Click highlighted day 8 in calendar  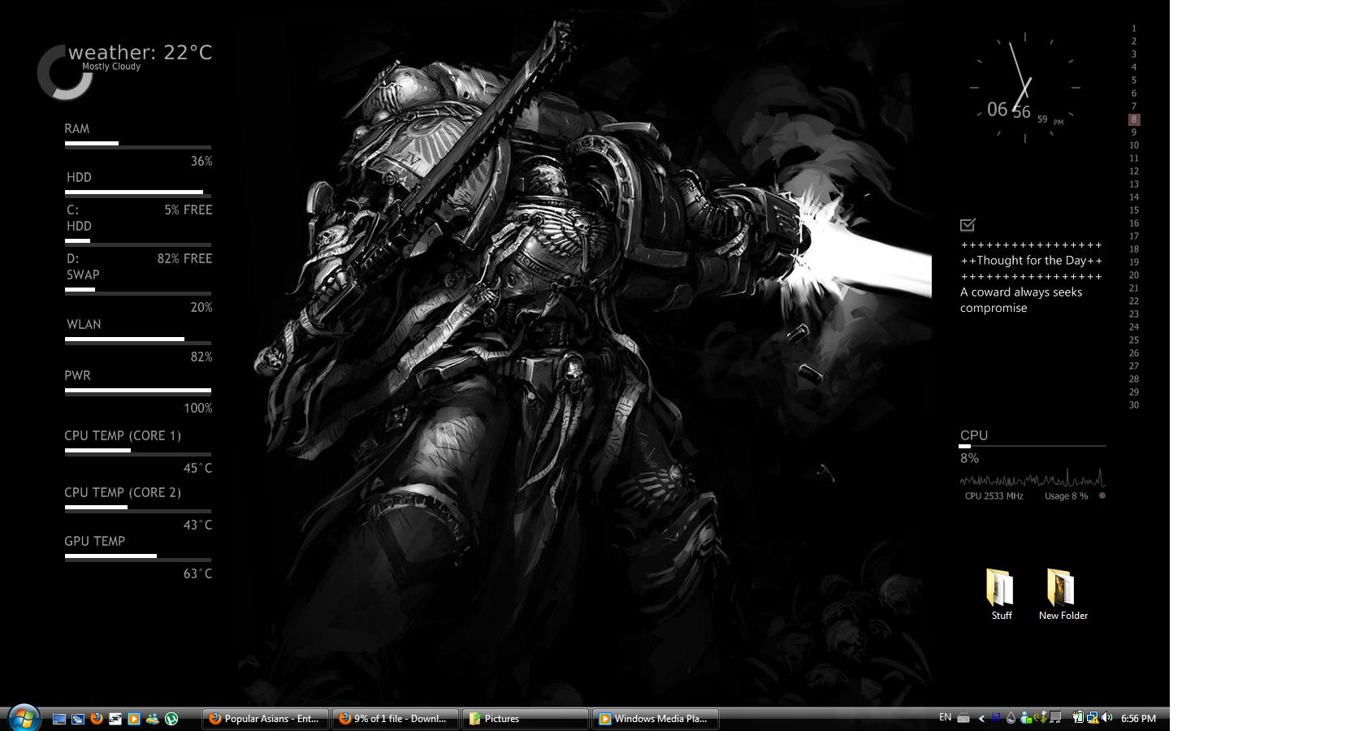[x=1134, y=119]
